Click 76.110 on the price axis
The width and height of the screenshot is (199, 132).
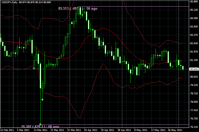tap(194, 127)
